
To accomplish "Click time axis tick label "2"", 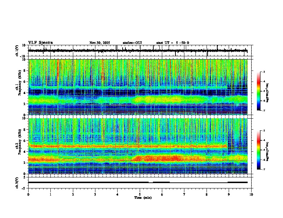I will 73,194.
